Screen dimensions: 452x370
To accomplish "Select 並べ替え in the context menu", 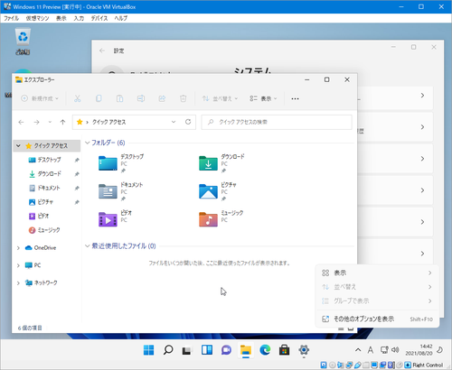I will [x=377, y=287].
